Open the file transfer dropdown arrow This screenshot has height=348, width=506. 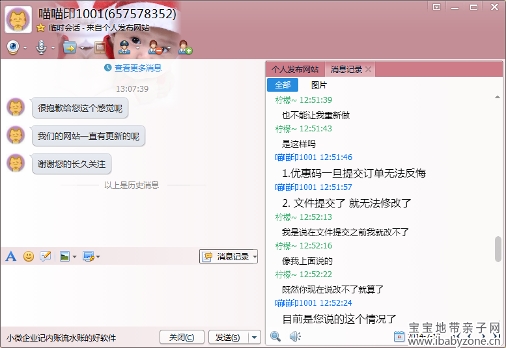pyautogui.click(x=82, y=48)
